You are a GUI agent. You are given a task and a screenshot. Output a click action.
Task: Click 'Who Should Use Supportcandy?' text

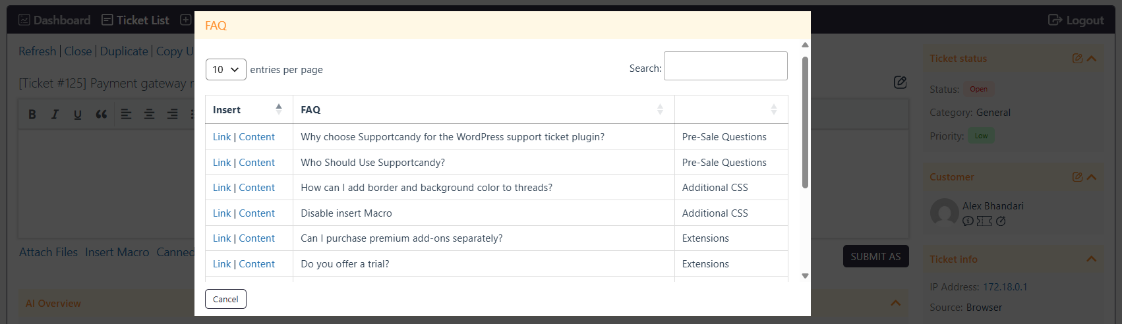(x=372, y=163)
